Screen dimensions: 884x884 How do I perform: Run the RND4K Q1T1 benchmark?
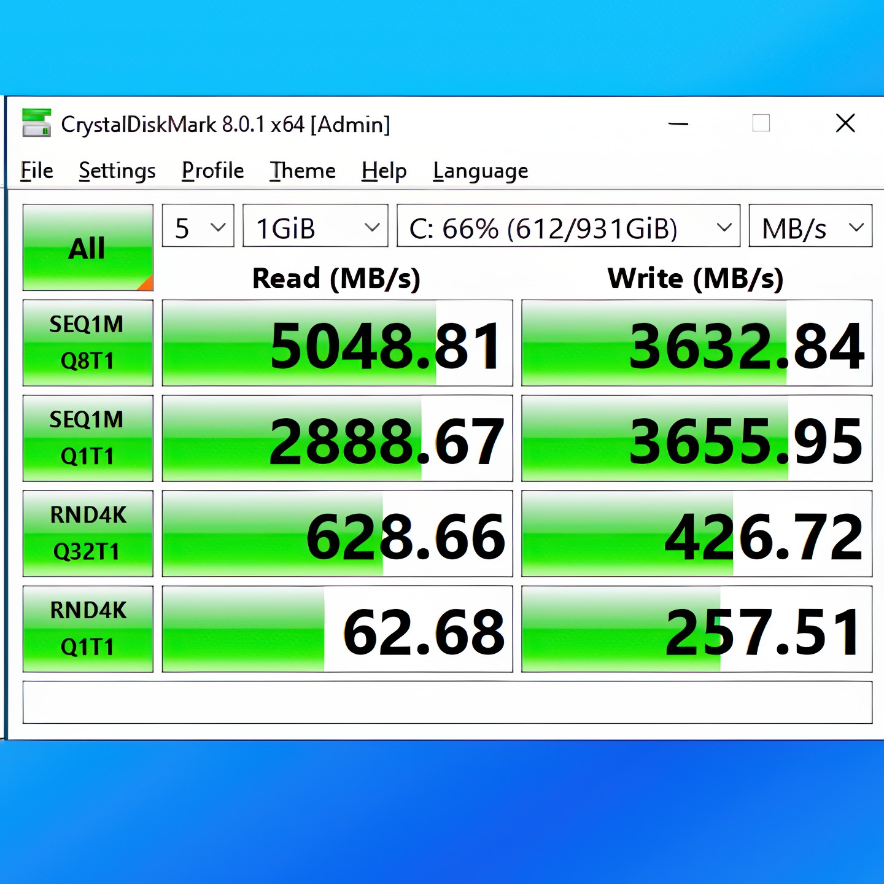88,629
